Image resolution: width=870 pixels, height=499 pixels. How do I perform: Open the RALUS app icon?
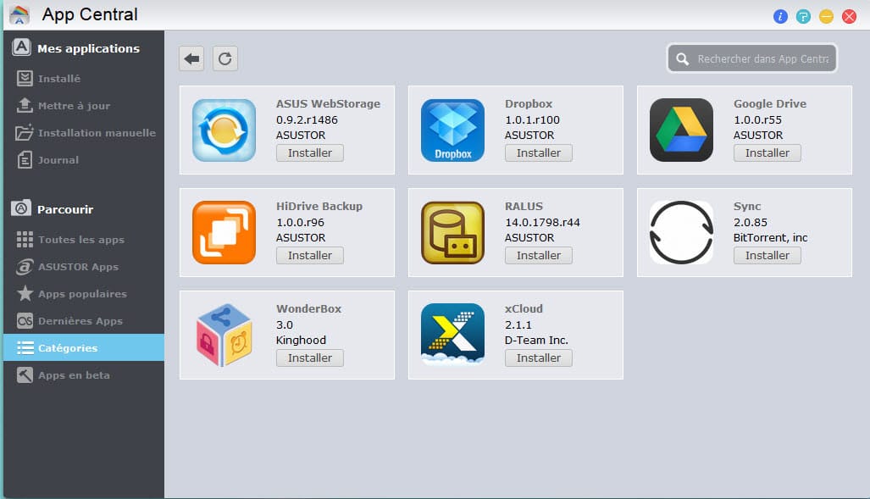[x=452, y=233]
